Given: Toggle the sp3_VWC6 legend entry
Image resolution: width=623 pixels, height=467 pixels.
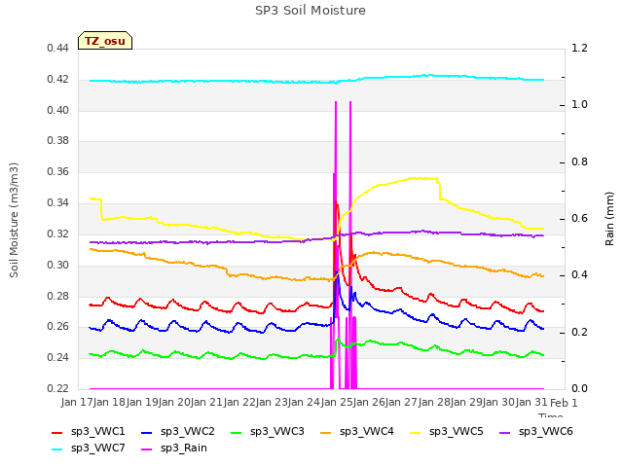Looking at the screenshot, I should tap(536, 432).
